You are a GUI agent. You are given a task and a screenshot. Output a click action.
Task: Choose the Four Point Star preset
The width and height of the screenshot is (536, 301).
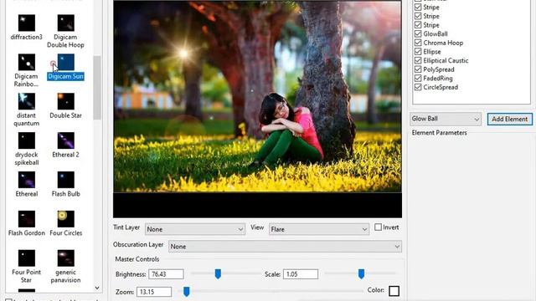(x=26, y=258)
